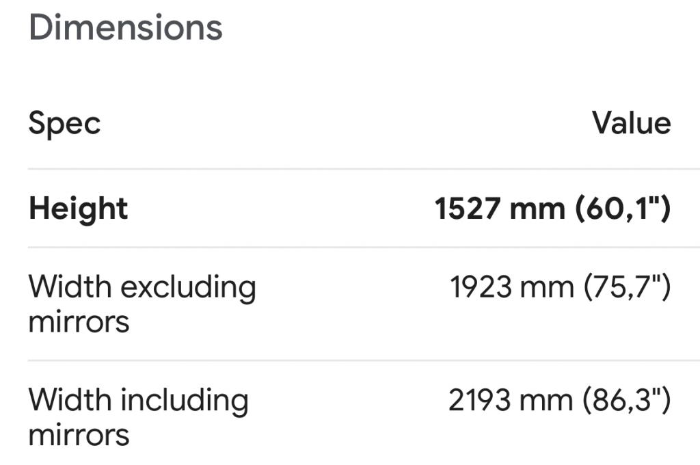700x465 pixels.
Task: Click the divider line below Spec header
Action: click(362, 168)
